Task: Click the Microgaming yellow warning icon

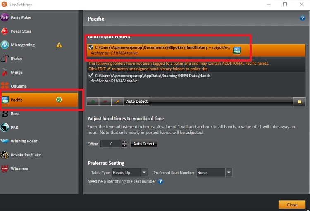Action: [59, 45]
